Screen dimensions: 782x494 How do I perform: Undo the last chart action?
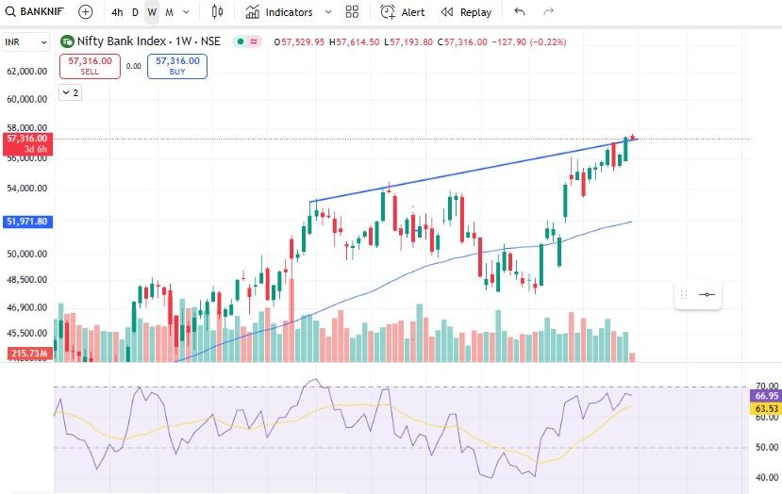[520, 11]
